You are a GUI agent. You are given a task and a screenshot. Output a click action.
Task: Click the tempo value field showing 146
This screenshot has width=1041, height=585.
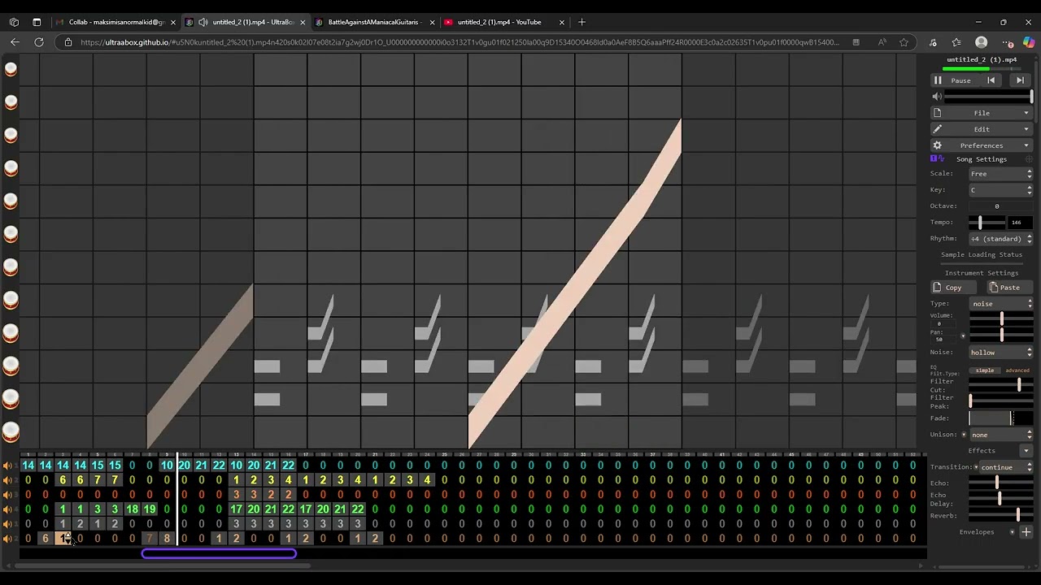click(1019, 223)
